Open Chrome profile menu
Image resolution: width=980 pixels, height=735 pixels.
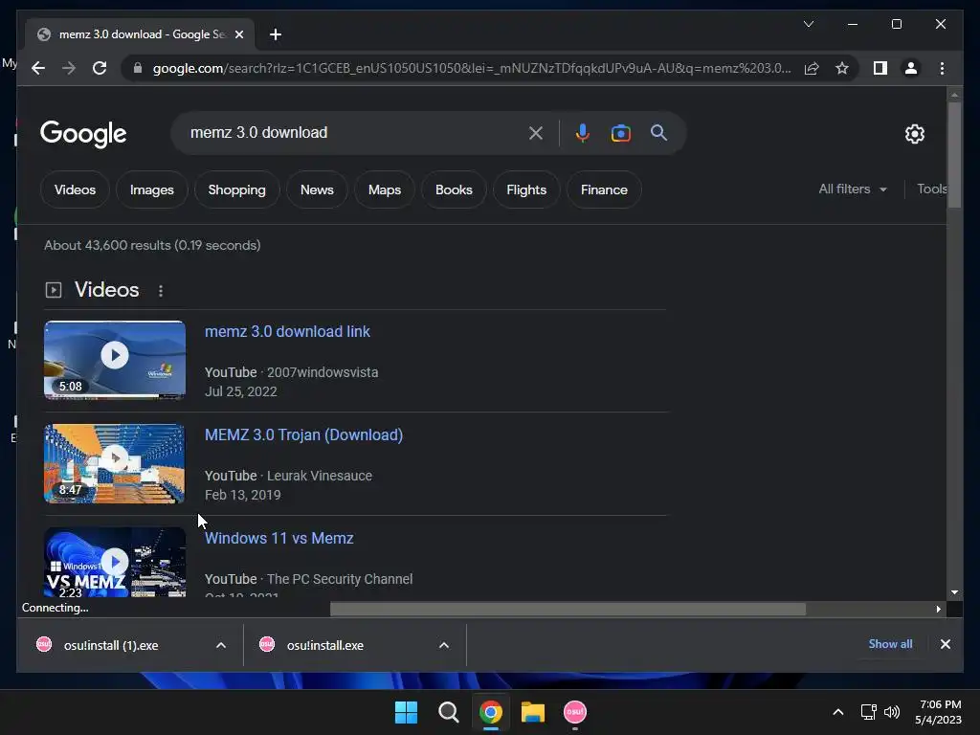pos(911,68)
